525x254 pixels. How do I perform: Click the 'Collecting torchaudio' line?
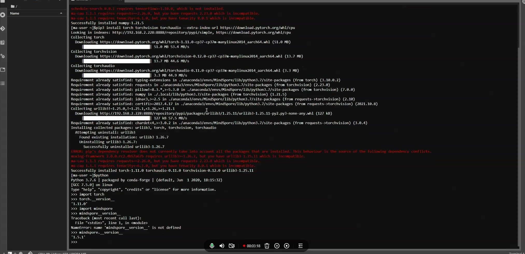coord(93,66)
